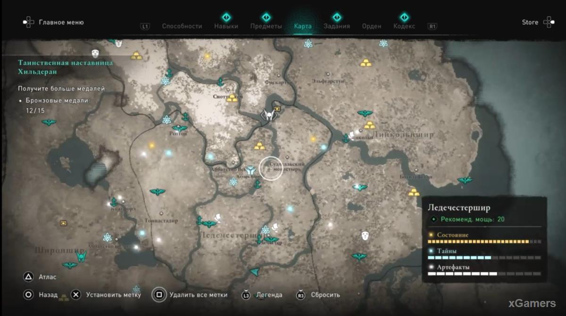Select white mask icon above quest title
The height and width of the screenshot is (316, 566).
pyautogui.click(x=95, y=53)
